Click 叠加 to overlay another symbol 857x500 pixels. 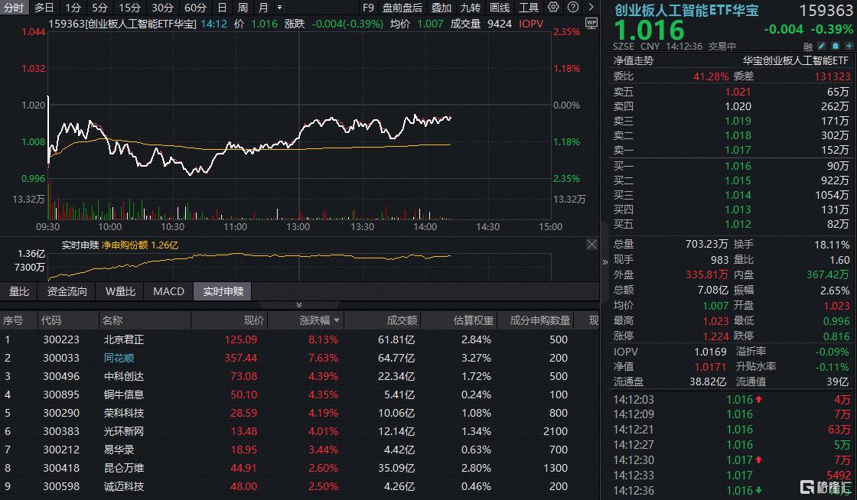442,8
